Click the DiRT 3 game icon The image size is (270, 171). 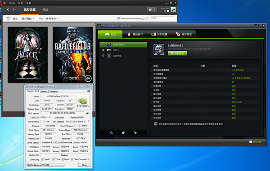[109, 50]
